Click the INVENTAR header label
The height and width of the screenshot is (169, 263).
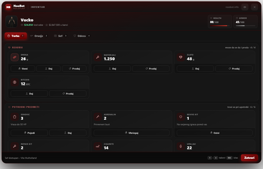coord(38,7)
